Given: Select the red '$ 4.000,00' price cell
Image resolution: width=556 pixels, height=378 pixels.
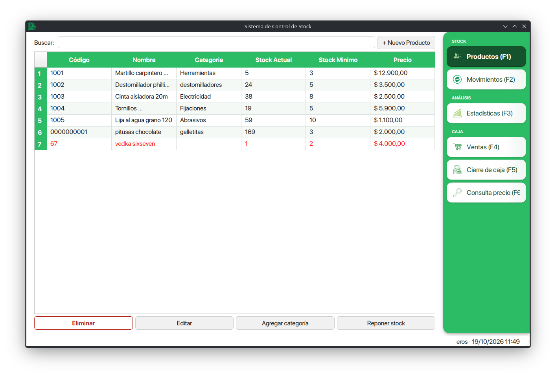Looking at the screenshot, I should [403, 144].
